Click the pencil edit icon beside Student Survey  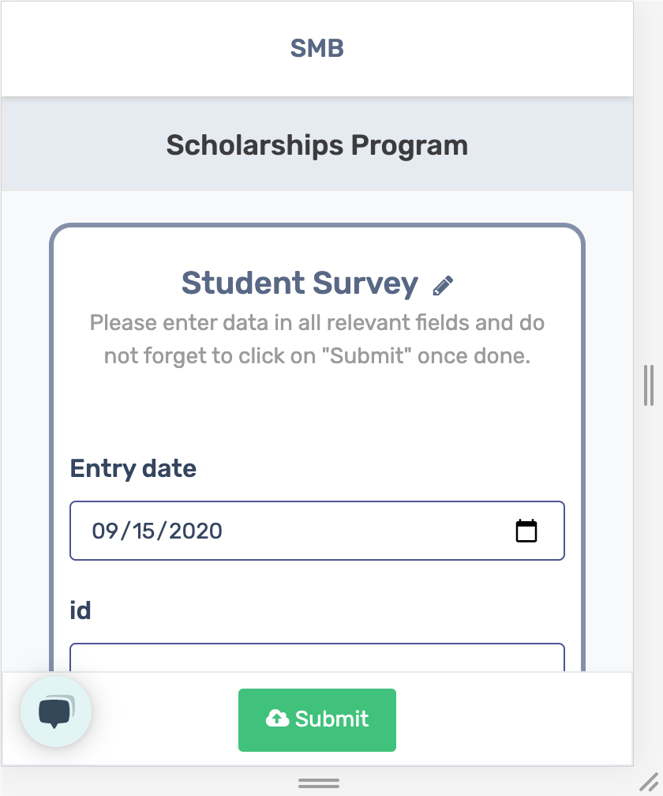(443, 285)
